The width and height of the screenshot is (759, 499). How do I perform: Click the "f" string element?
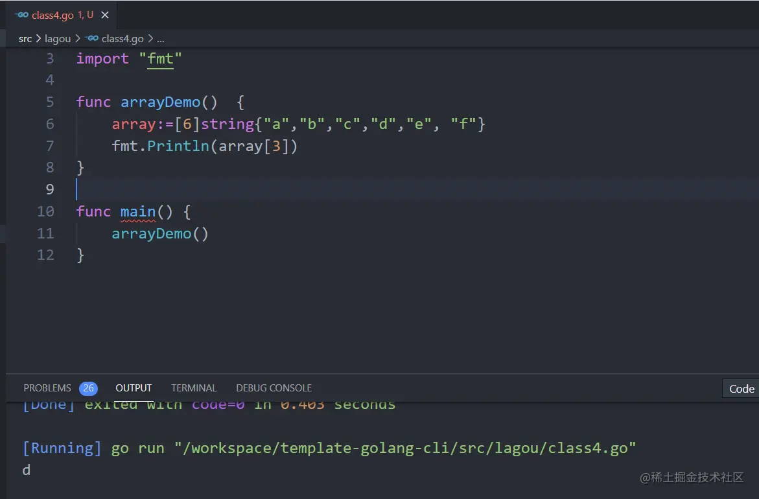[463, 124]
